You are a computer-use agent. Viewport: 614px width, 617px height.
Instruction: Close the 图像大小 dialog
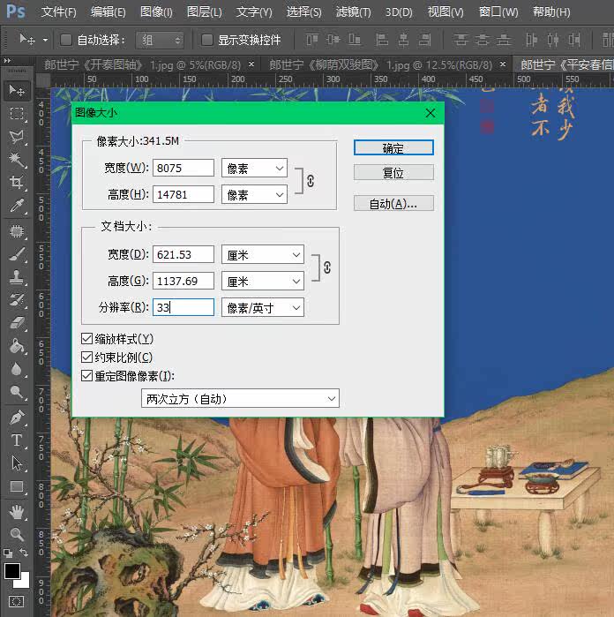(430, 113)
